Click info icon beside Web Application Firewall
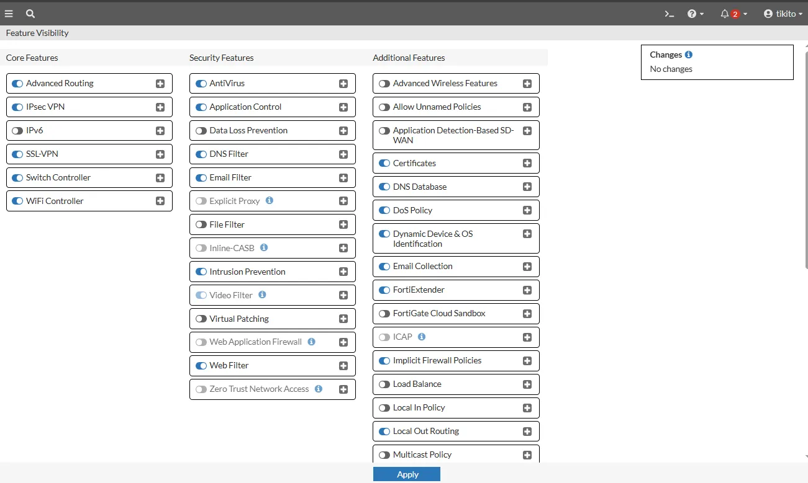Viewport: 808px width, 483px height. click(311, 342)
